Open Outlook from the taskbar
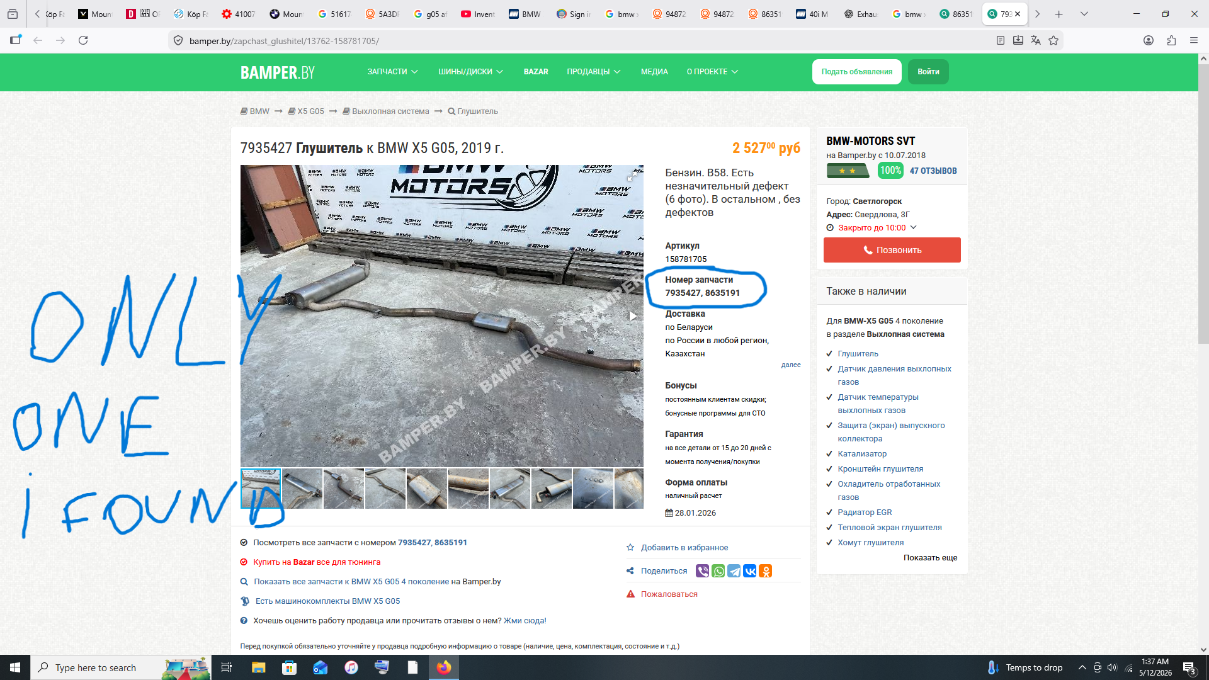The width and height of the screenshot is (1209, 680). (320, 667)
